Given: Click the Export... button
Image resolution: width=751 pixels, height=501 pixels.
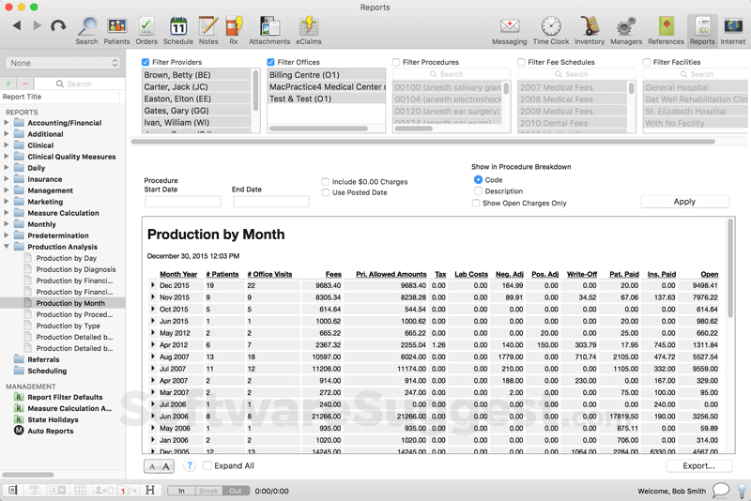Looking at the screenshot, I should point(698,465).
